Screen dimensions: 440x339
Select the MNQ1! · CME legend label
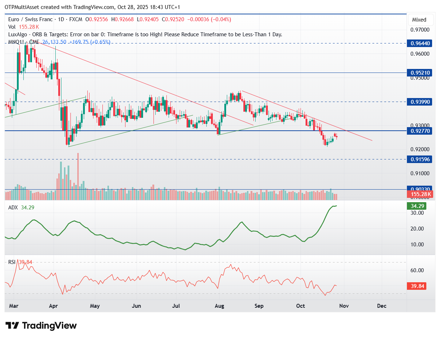(23, 42)
